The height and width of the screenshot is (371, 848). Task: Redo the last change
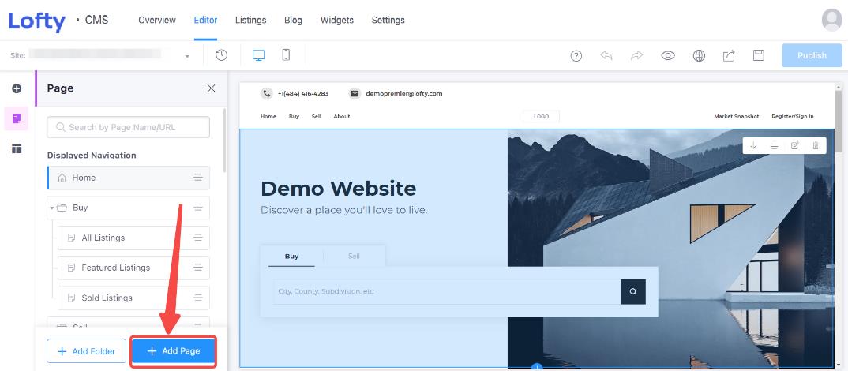point(637,56)
